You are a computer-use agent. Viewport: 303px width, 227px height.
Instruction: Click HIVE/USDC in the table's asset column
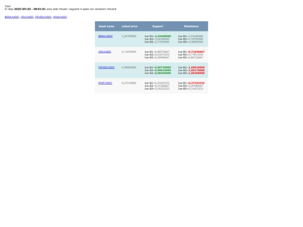pos(105,83)
